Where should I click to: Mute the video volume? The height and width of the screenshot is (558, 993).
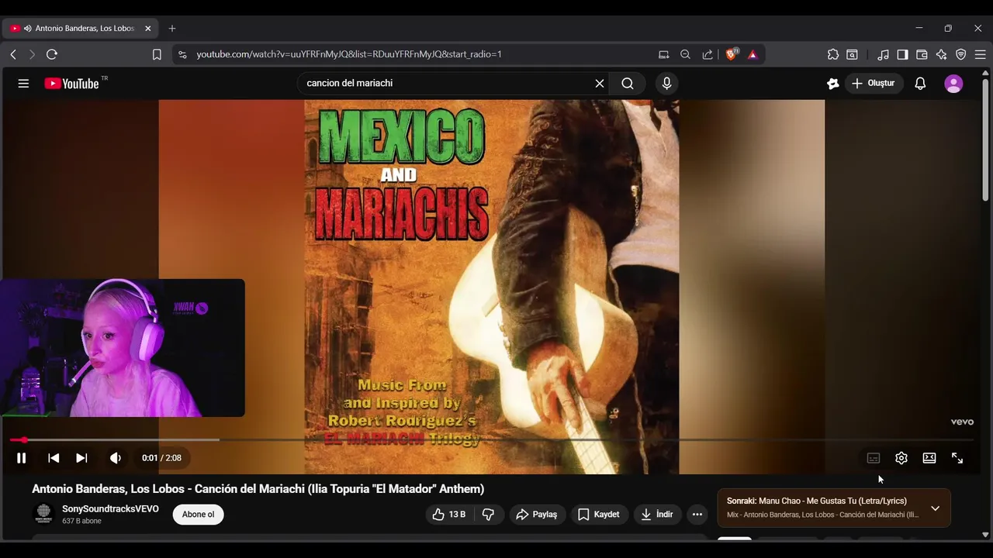[116, 458]
